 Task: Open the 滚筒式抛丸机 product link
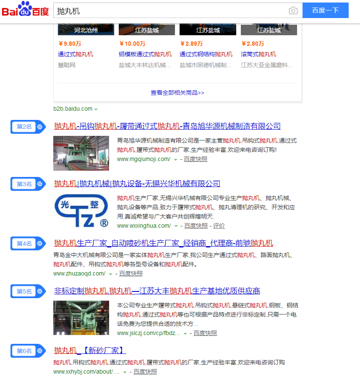[258, 55]
